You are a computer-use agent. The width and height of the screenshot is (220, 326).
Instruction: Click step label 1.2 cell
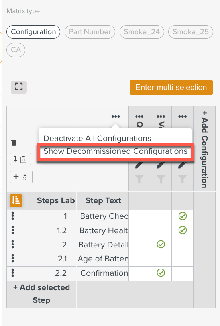point(61,230)
